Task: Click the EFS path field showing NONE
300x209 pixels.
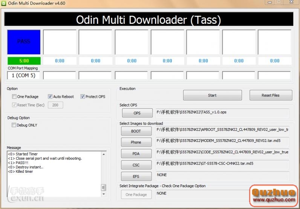Action: [x=222, y=176]
